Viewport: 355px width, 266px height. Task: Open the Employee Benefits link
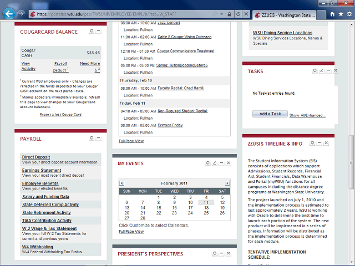pyautogui.click(x=40, y=183)
